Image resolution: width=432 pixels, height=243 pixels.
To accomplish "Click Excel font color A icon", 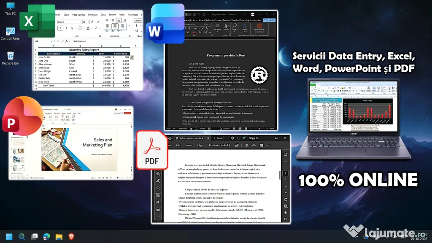I will coord(97,27).
